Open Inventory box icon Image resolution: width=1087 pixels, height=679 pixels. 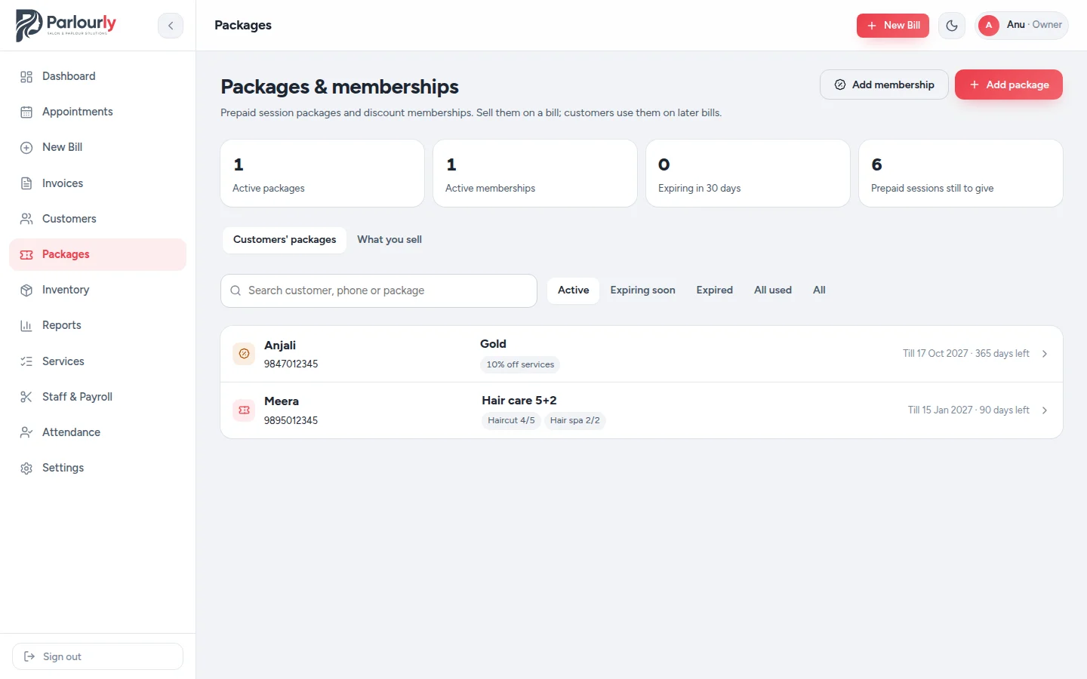26,290
